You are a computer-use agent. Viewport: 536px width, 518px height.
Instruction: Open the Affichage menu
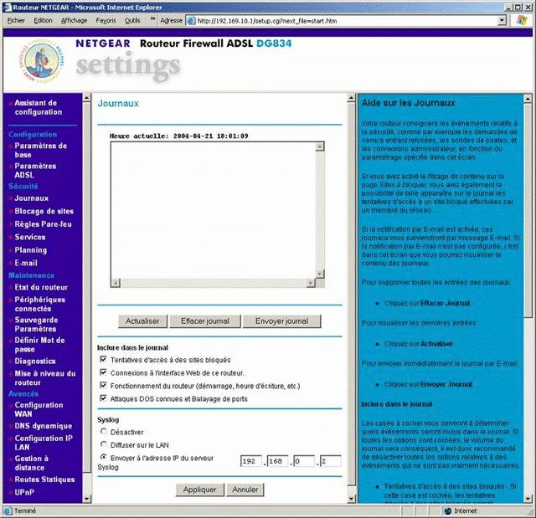(74, 20)
